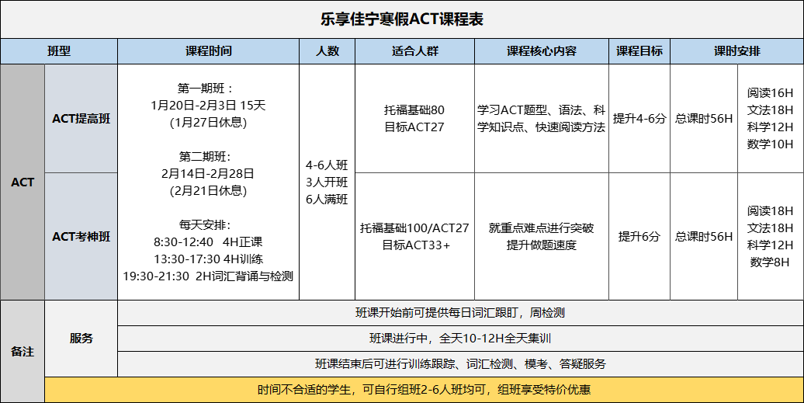Screen dimensions: 804x403
Task: Click the 阅读18H entry
Action: click(770, 210)
